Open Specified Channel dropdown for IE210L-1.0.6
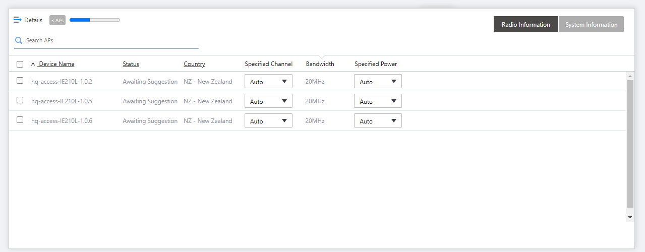The image size is (645, 252). 268,121
